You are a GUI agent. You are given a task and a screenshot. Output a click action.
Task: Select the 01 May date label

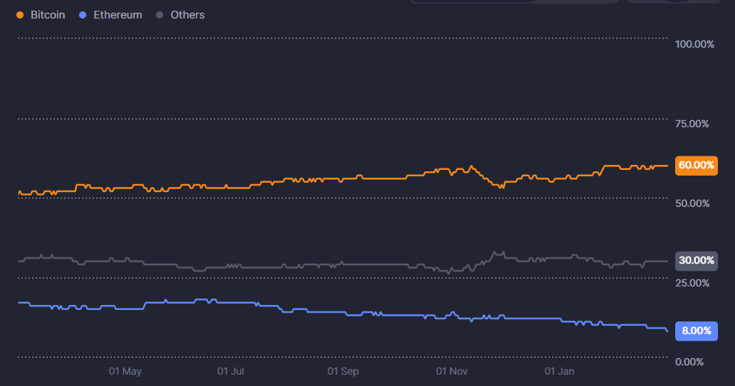(125, 371)
